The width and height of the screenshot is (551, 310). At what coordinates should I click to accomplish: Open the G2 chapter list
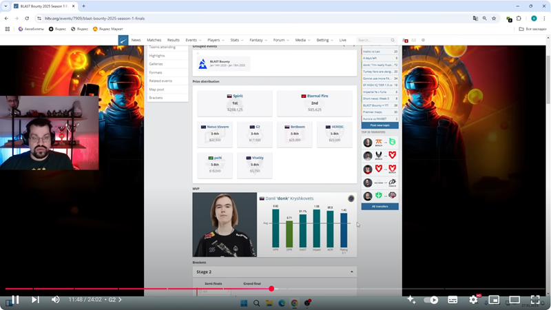click(115, 300)
